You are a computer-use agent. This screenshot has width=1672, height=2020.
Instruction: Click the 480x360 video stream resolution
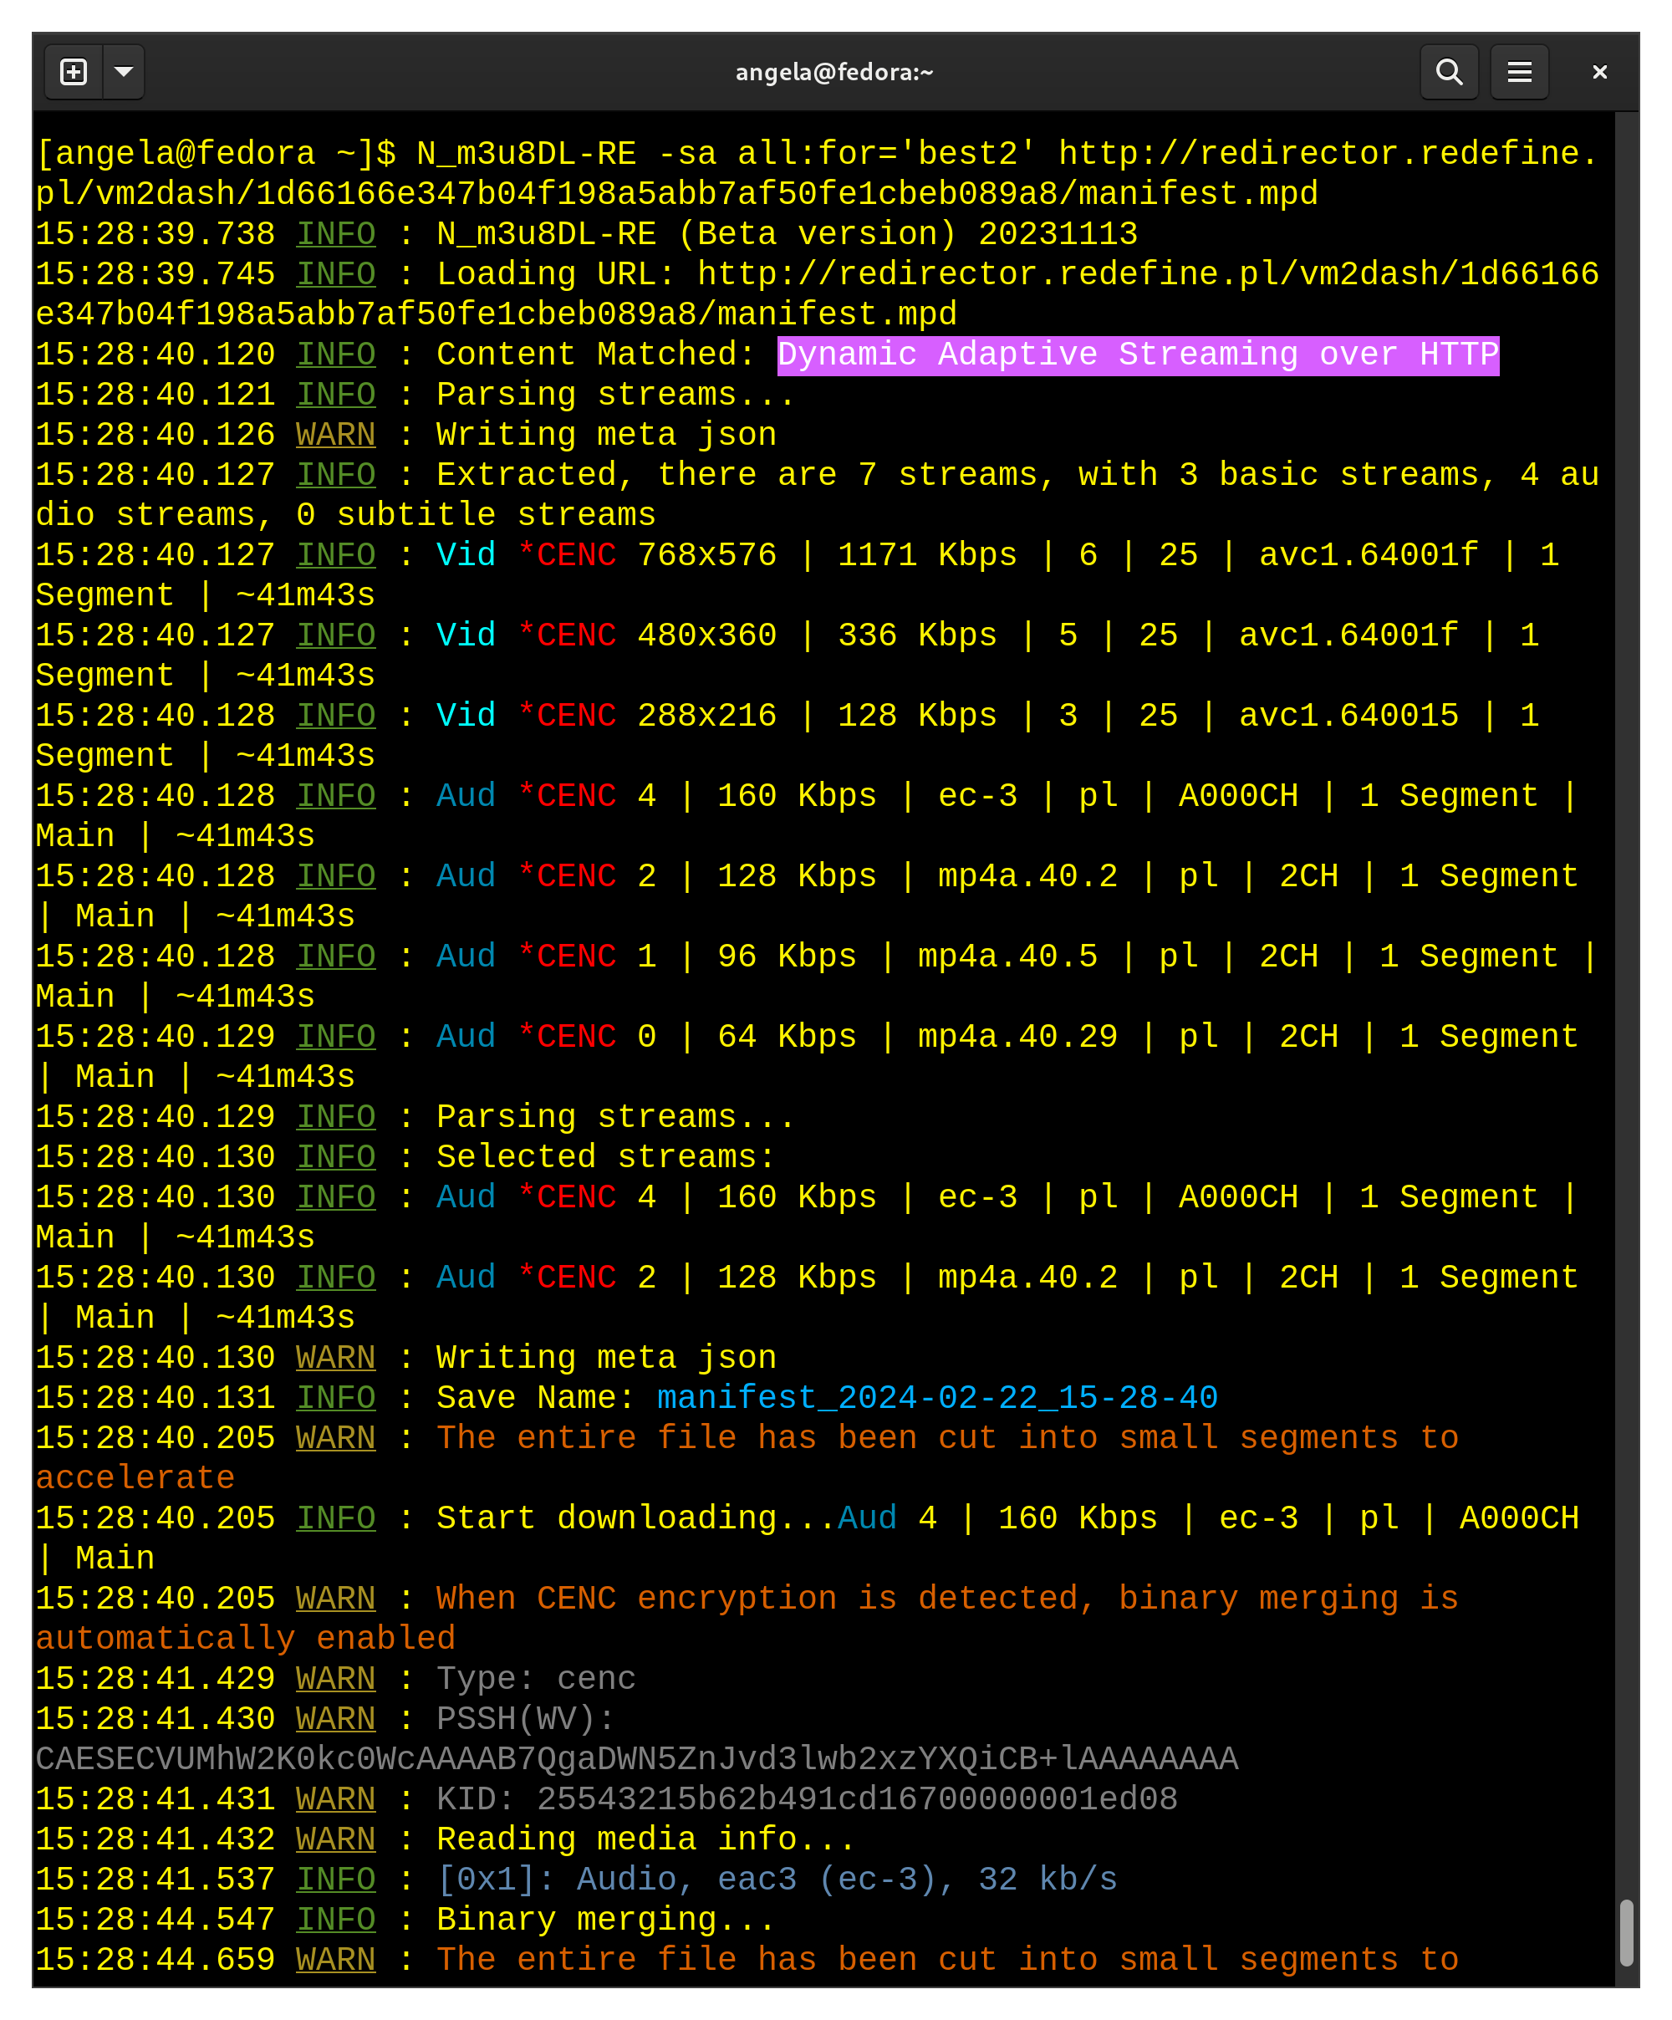[707, 635]
